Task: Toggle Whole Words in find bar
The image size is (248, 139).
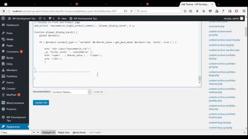Action: 79,132
